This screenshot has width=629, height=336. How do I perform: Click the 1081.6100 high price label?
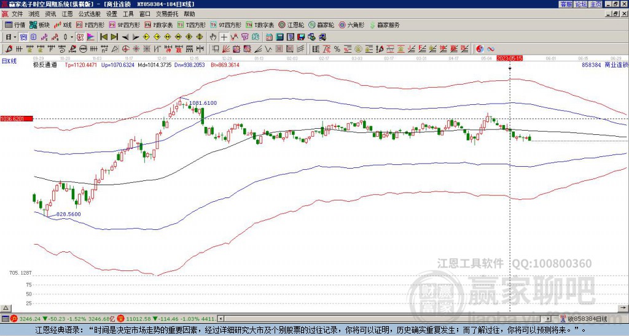(203, 103)
